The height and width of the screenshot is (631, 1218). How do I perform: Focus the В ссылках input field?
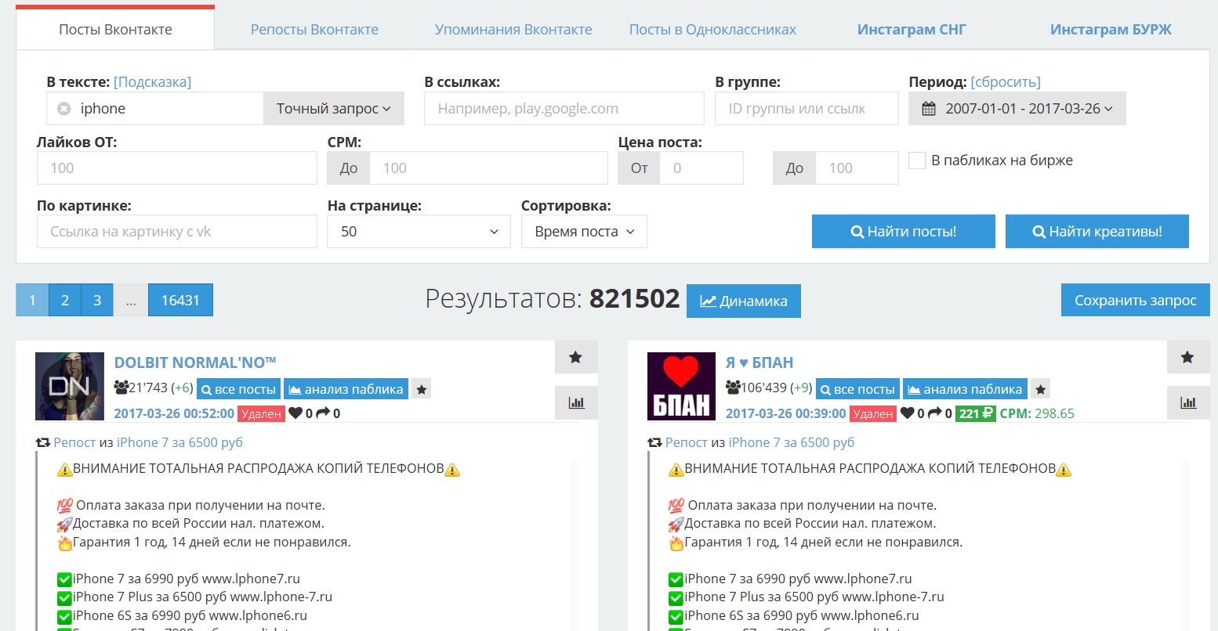(x=564, y=109)
